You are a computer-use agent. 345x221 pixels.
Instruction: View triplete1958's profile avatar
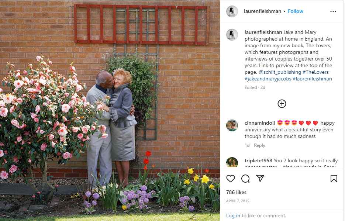click(x=232, y=162)
